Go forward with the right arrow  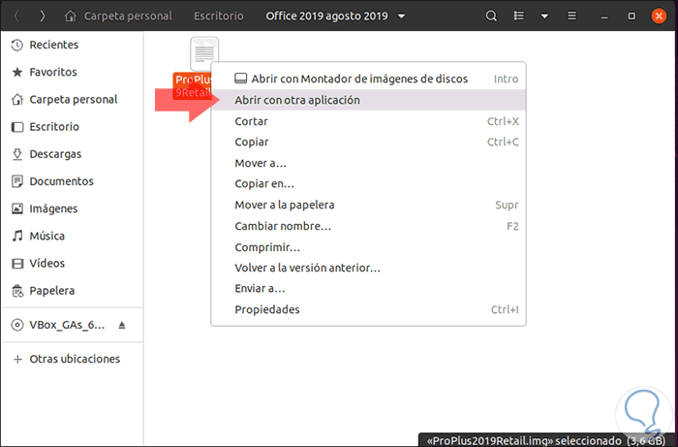click(42, 16)
